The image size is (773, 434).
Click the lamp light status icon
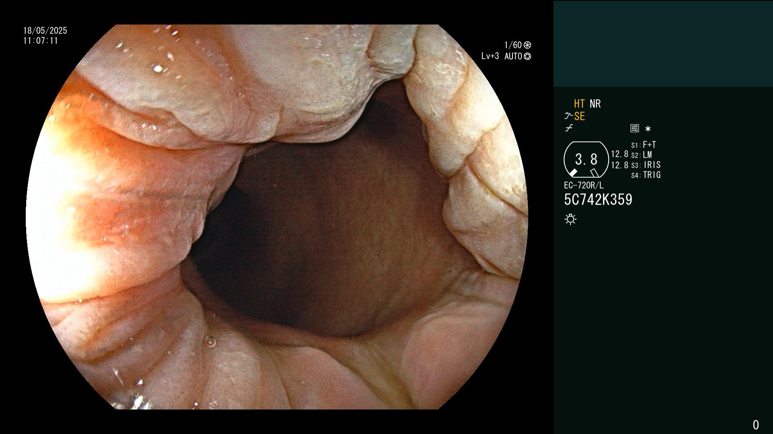pyautogui.click(x=570, y=219)
